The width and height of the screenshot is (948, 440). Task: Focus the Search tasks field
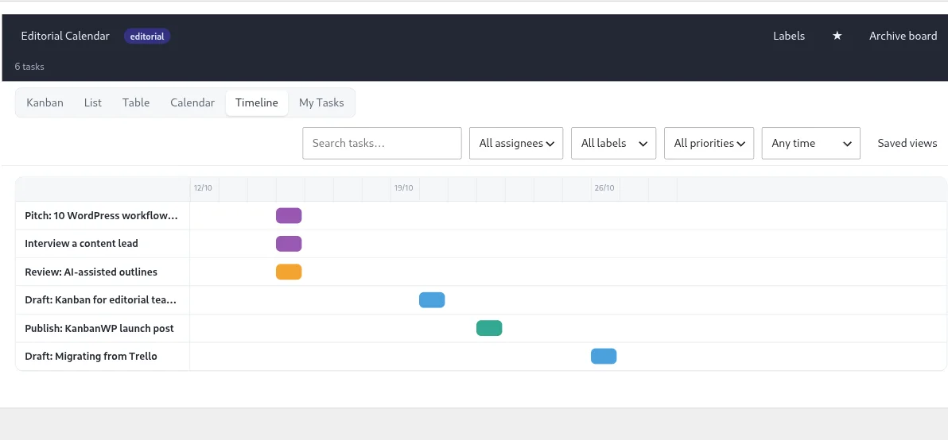[x=382, y=143]
